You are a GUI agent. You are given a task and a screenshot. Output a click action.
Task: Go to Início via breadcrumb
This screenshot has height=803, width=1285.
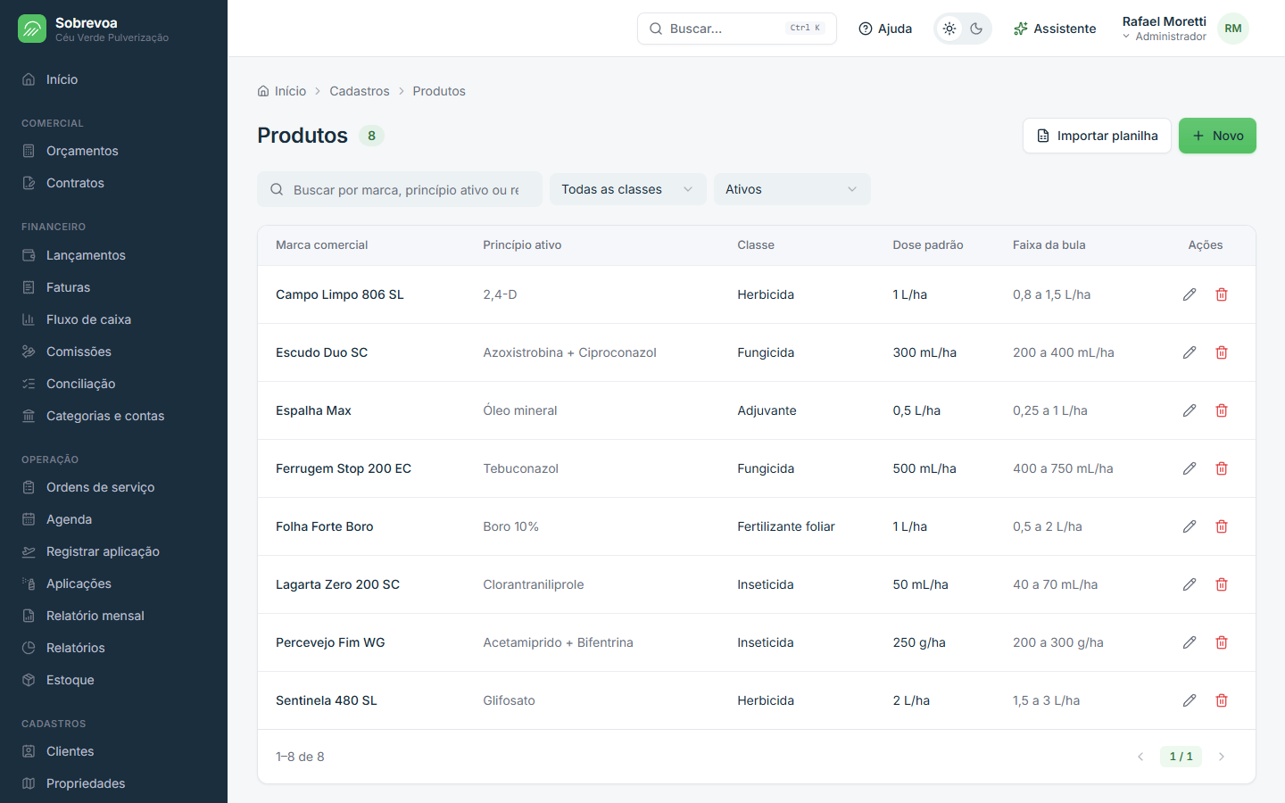pos(282,91)
